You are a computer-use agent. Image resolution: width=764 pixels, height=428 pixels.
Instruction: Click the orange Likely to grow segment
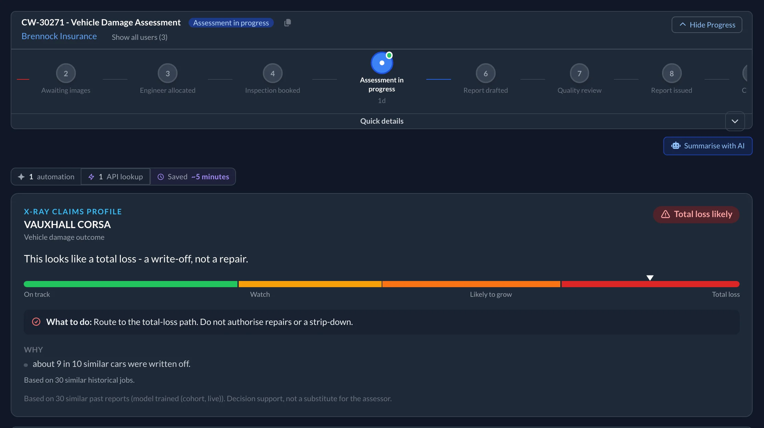click(x=471, y=284)
